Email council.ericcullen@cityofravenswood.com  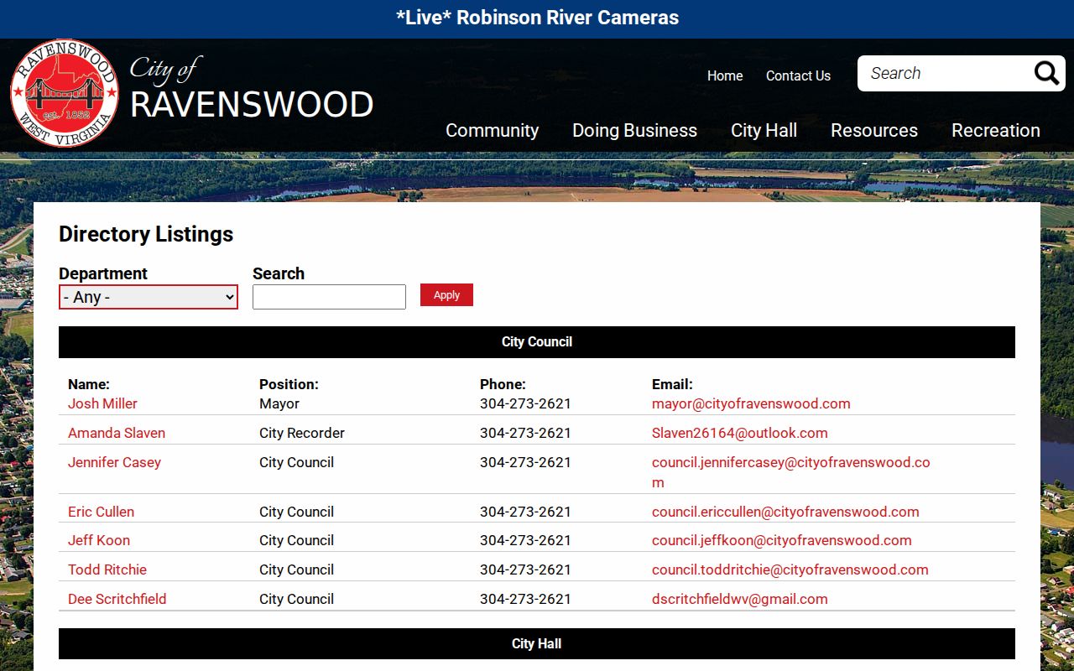click(x=785, y=512)
